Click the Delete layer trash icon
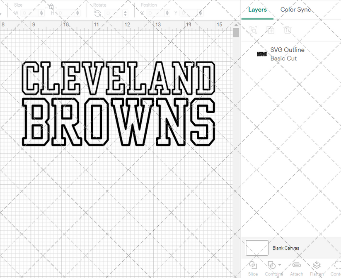 [x=288, y=30]
